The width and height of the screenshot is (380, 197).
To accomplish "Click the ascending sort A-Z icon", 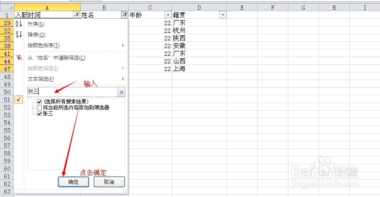I will (19, 24).
